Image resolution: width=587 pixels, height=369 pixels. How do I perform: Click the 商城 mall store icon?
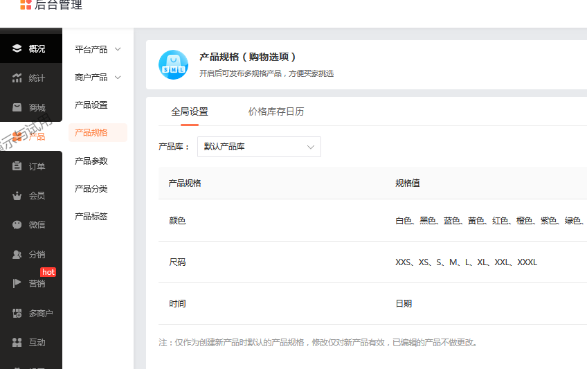17,107
